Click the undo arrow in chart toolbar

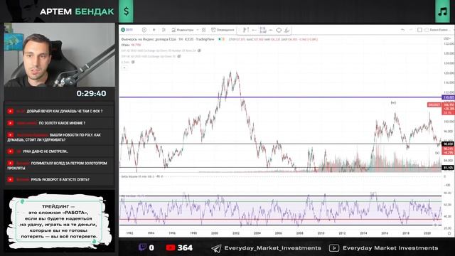click(x=403, y=30)
